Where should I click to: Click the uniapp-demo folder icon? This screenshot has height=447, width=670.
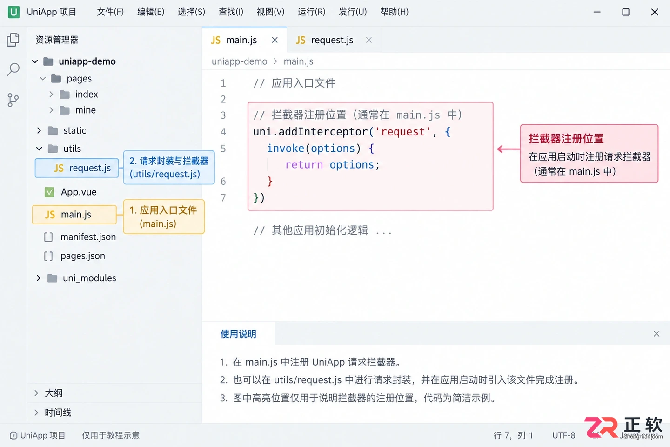pyautogui.click(x=48, y=61)
